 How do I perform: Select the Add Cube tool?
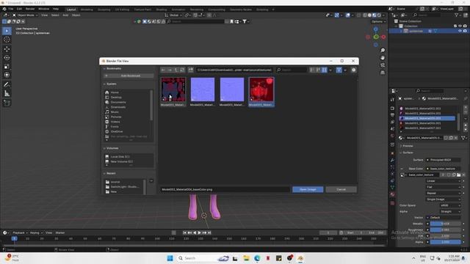pyautogui.click(x=7, y=103)
